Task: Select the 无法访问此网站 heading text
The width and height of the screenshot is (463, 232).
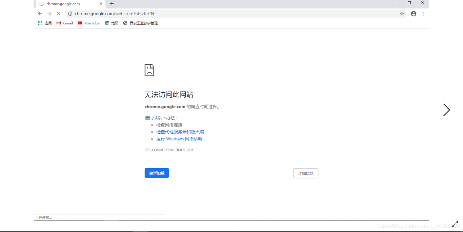Action: (169, 95)
